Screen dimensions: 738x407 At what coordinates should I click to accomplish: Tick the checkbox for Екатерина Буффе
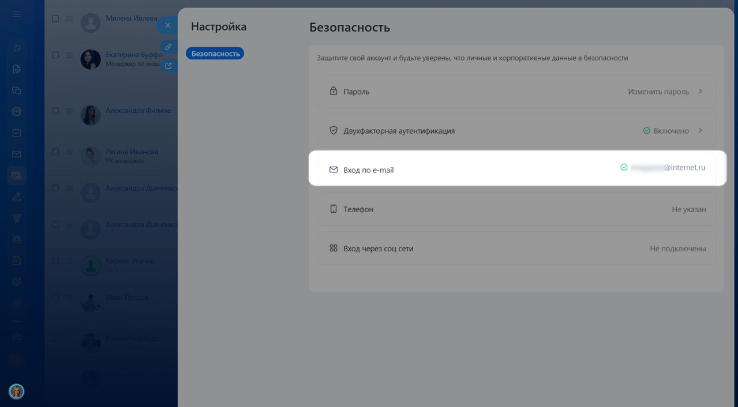(x=55, y=55)
